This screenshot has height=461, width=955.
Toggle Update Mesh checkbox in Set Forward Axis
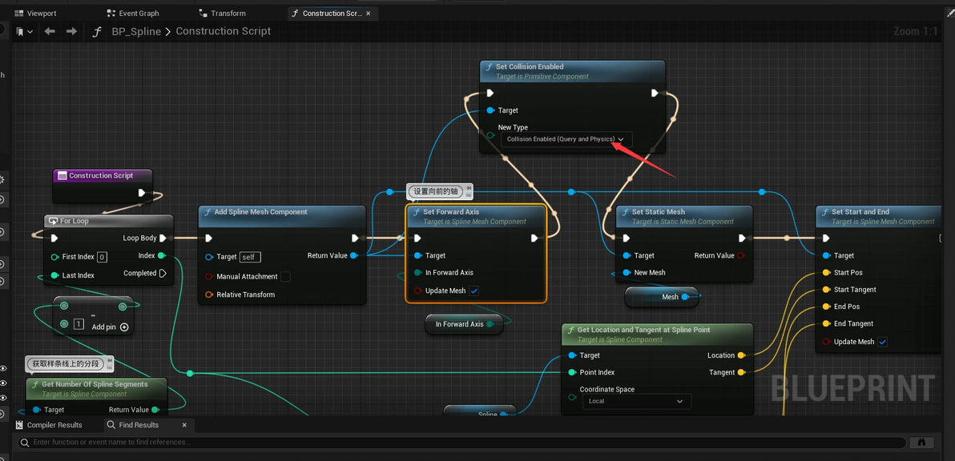474,291
